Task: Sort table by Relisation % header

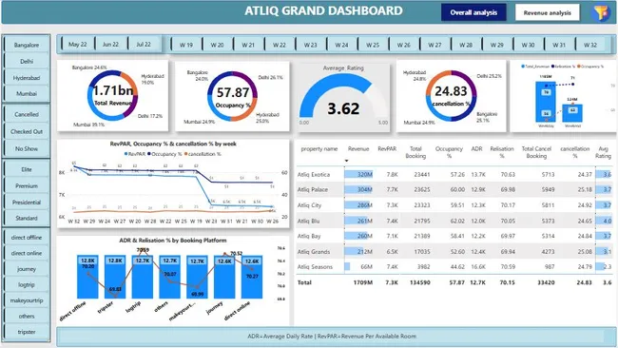Action: coord(502,152)
